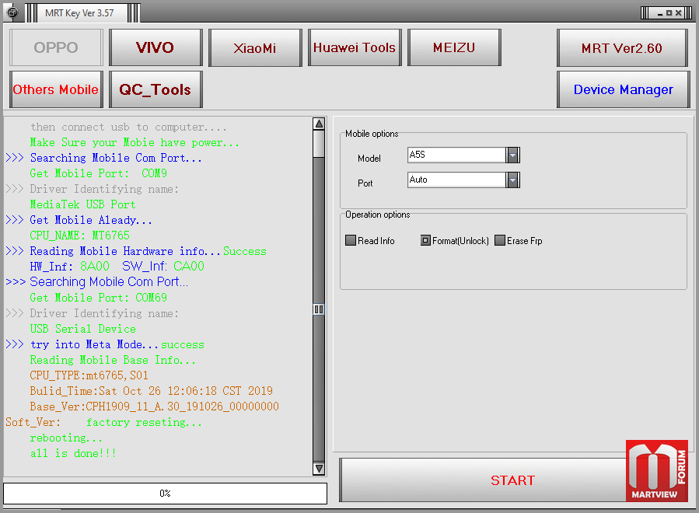Minimize the MRT Key window
Screen dimensions: 699x513
click(660, 13)
